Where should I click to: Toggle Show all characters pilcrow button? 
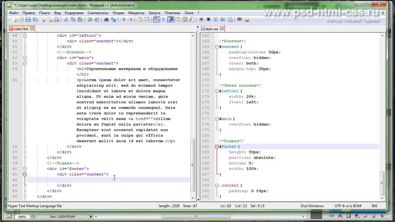[164, 19]
